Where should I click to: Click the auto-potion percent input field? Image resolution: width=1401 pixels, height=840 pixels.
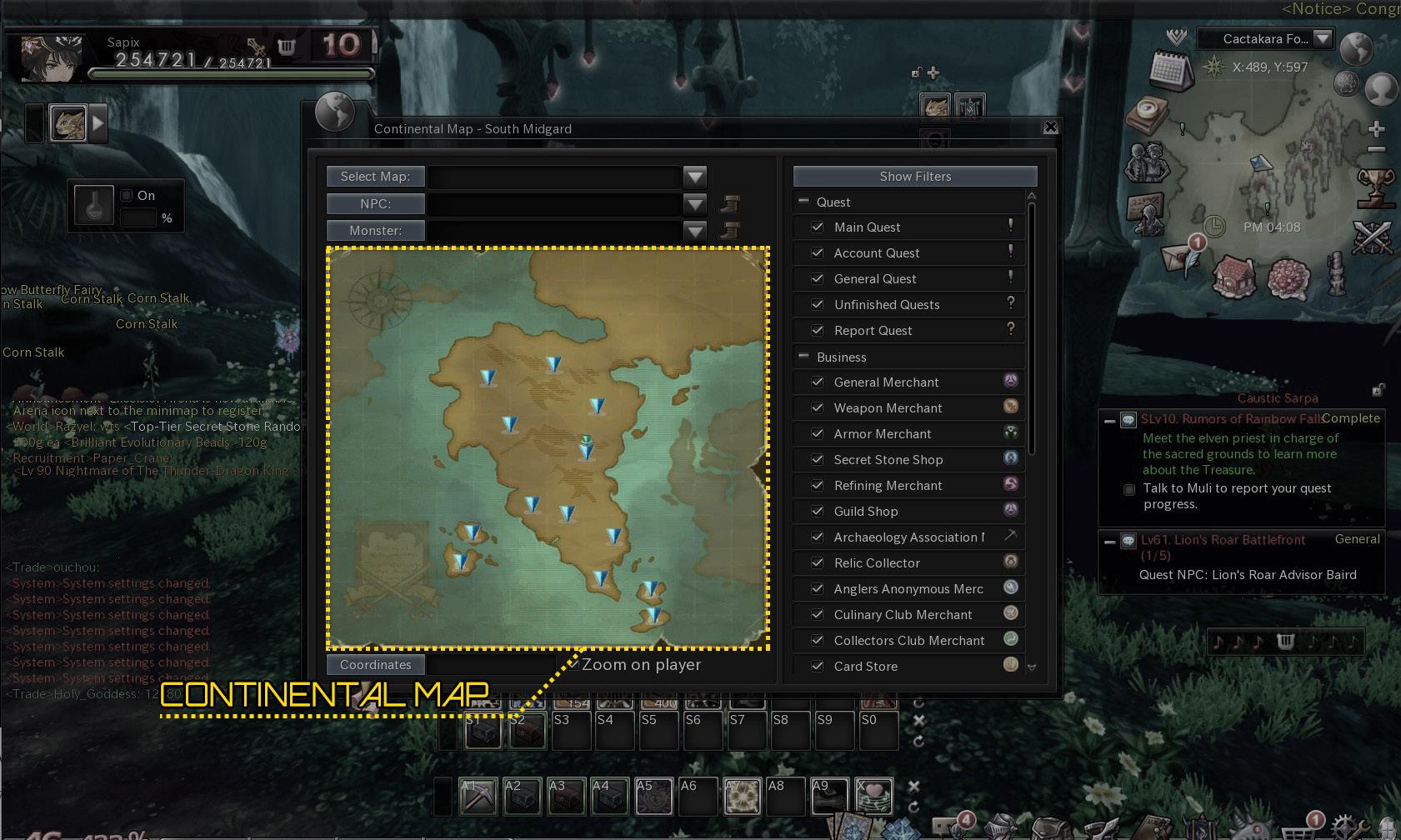pyautogui.click(x=138, y=217)
